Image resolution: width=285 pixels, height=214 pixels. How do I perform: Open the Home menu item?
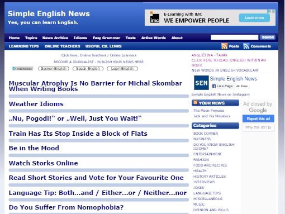click(x=14, y=38)
